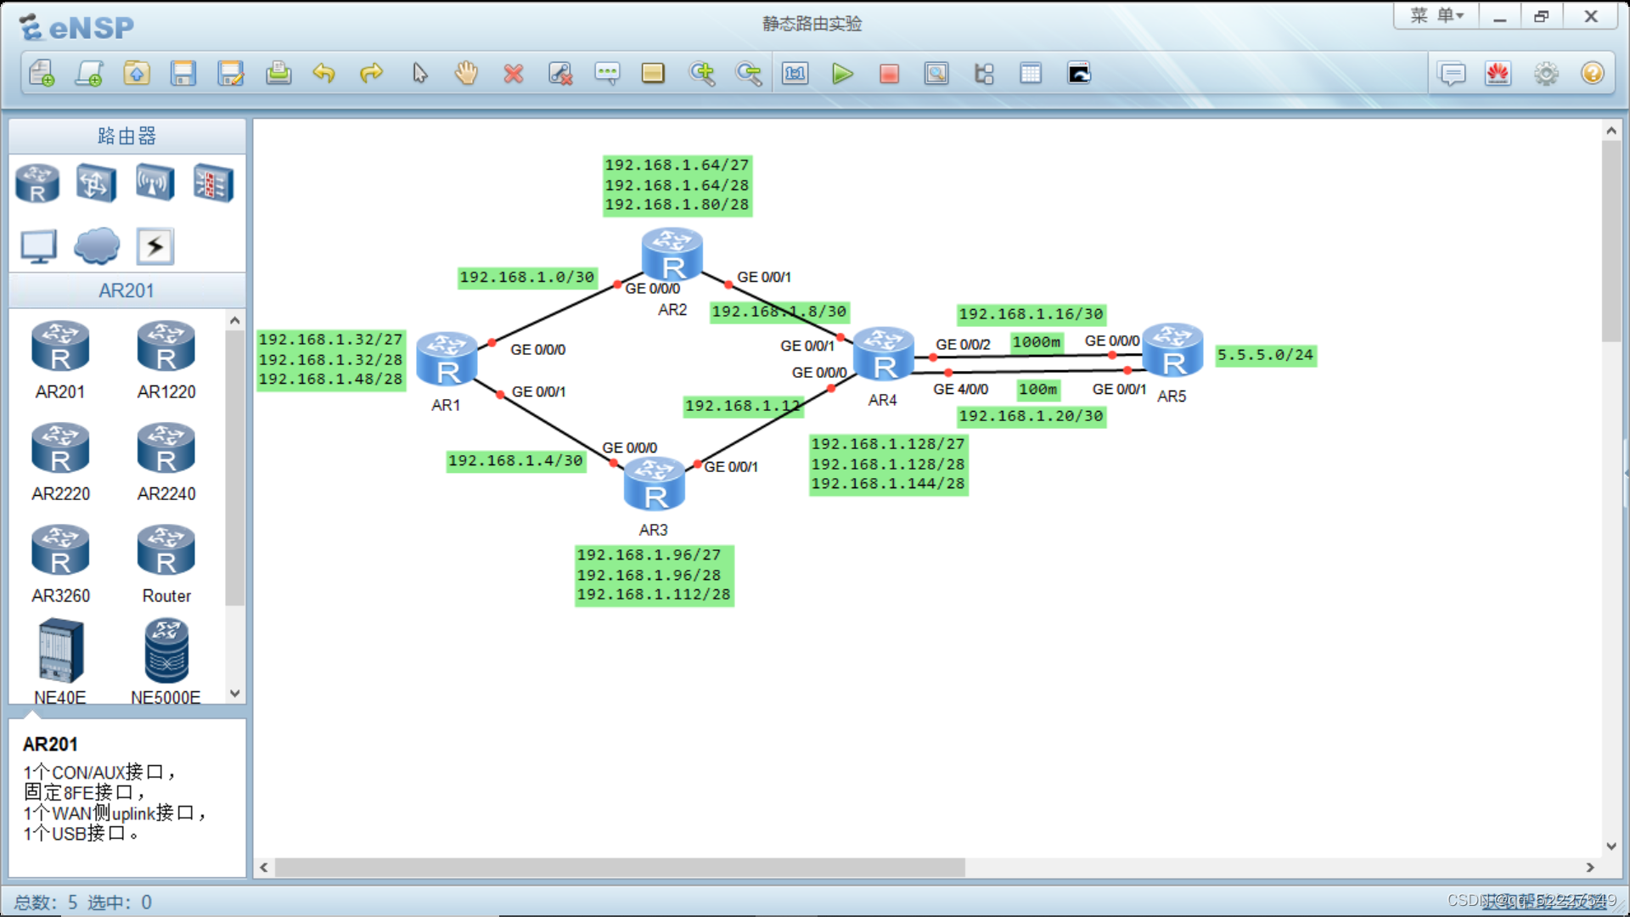Click the Save topology floppy icon
The height and width of the screenshot is (917, 1630).
[183, 74]
